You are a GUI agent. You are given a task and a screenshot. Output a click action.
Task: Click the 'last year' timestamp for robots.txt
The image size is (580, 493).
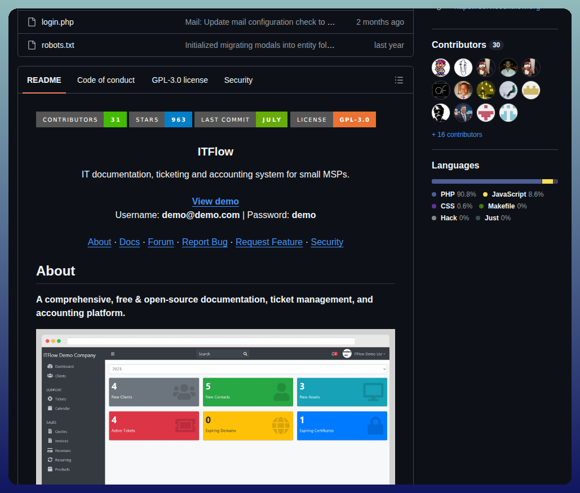(389, 45)
